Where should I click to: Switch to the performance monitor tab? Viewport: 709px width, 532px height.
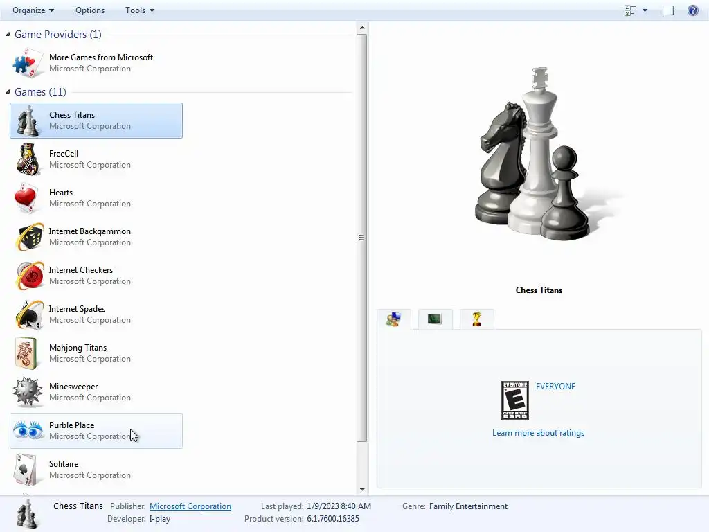(x=435, y=319)
